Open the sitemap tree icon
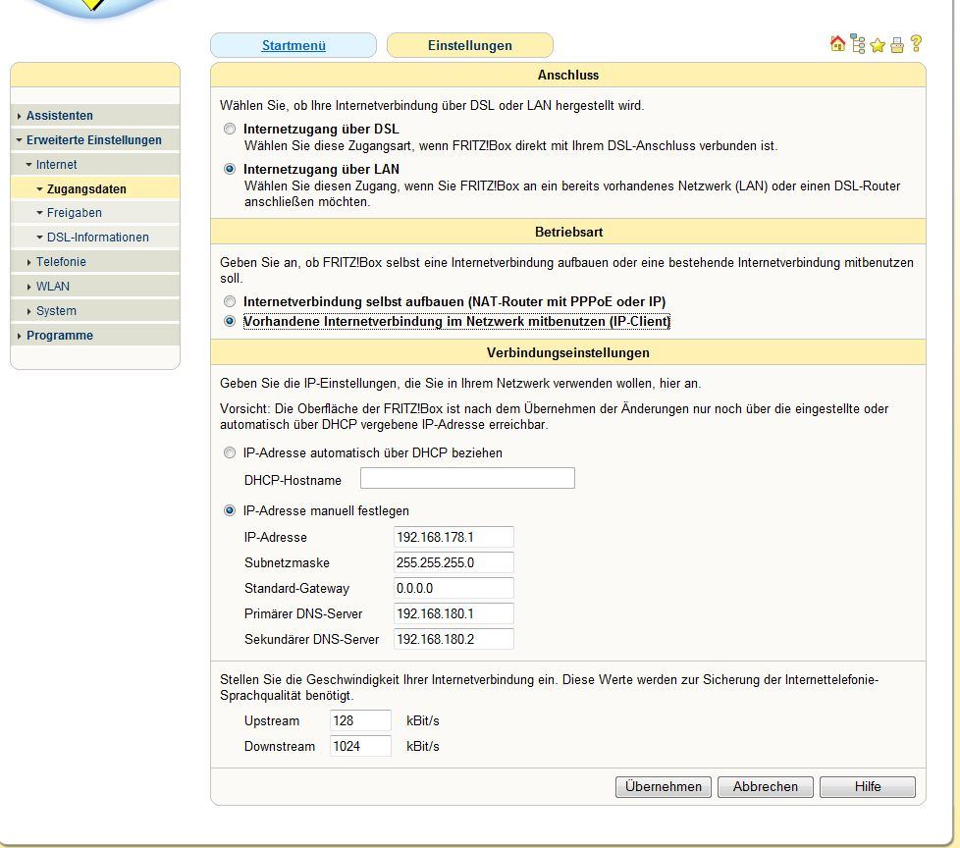Screen dimensions: 960x848 pyautogui.click(x=858, y=44)
